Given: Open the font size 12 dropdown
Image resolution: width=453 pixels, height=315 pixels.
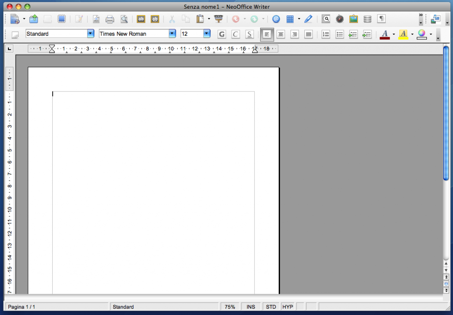Looking at the screenshot, I should (x=207, y=34).
